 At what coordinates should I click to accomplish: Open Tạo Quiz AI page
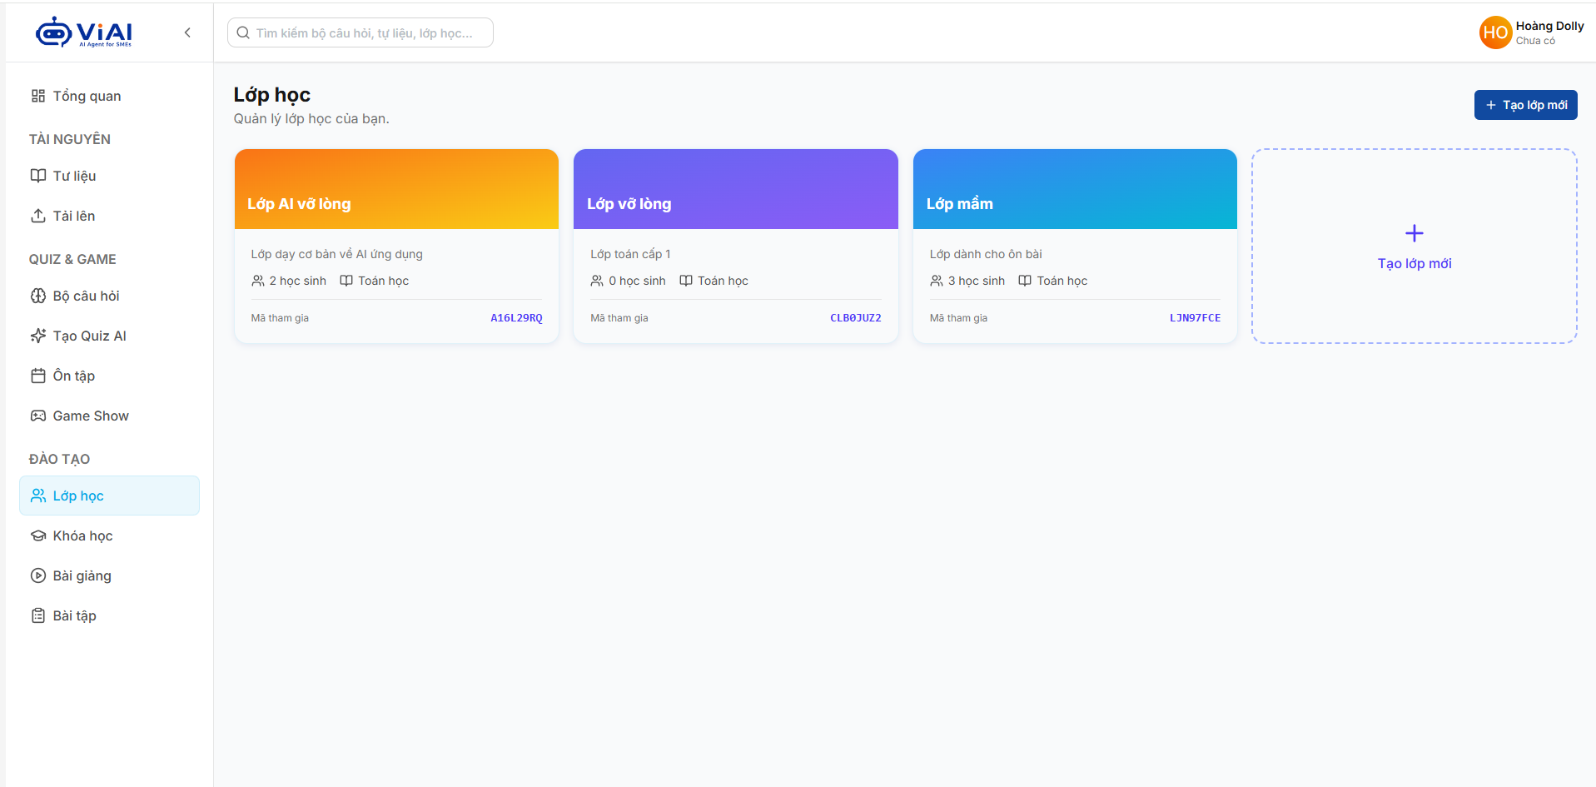pyautogui.click(x=109, y=336)
